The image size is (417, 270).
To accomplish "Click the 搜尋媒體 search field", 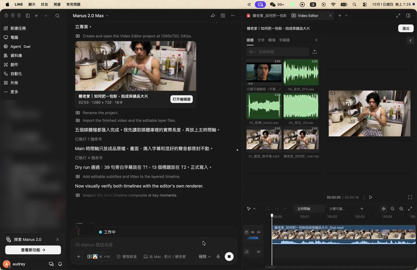I will coord(278,52).
